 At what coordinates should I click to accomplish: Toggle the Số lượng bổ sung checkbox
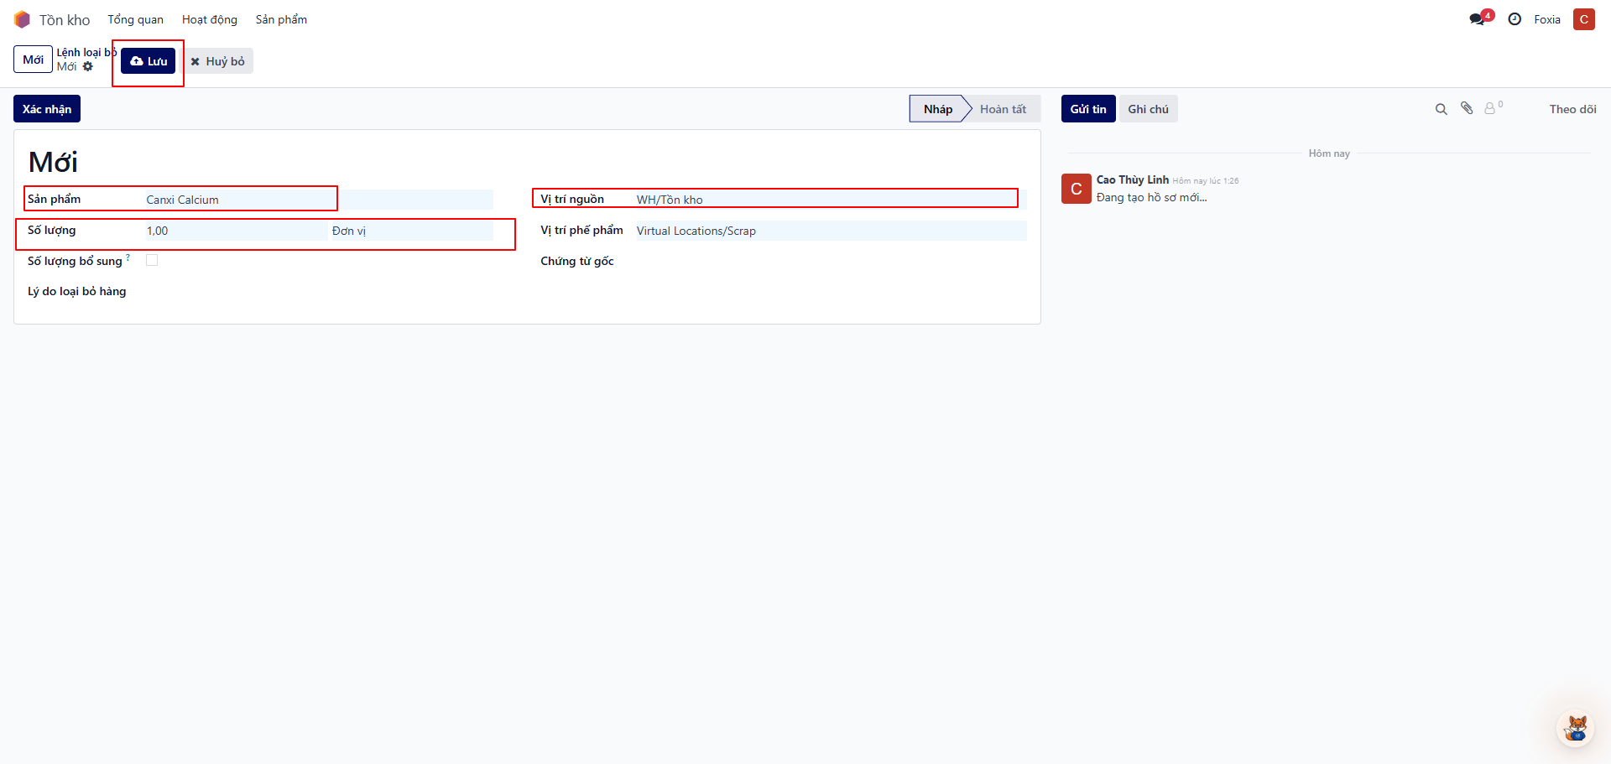(152, 261)
